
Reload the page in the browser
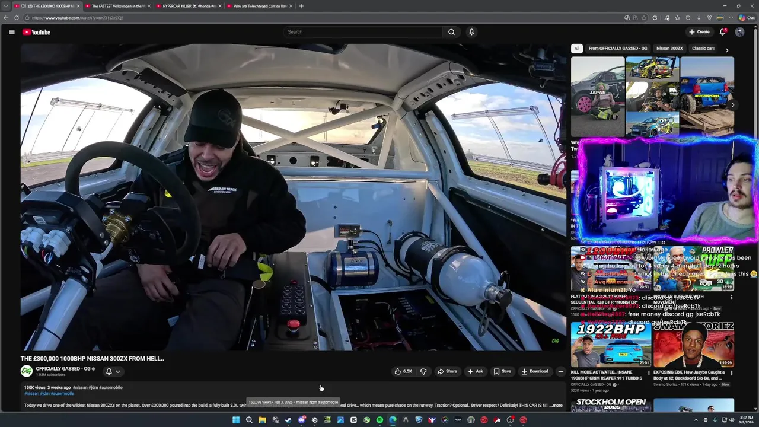coord(15,18)
